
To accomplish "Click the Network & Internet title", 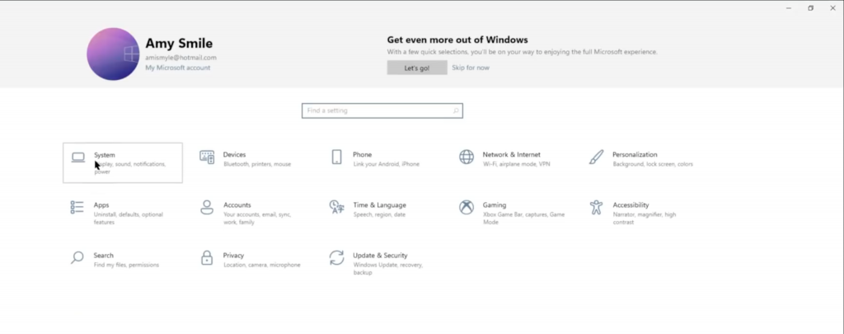I will tap(511, 154).
